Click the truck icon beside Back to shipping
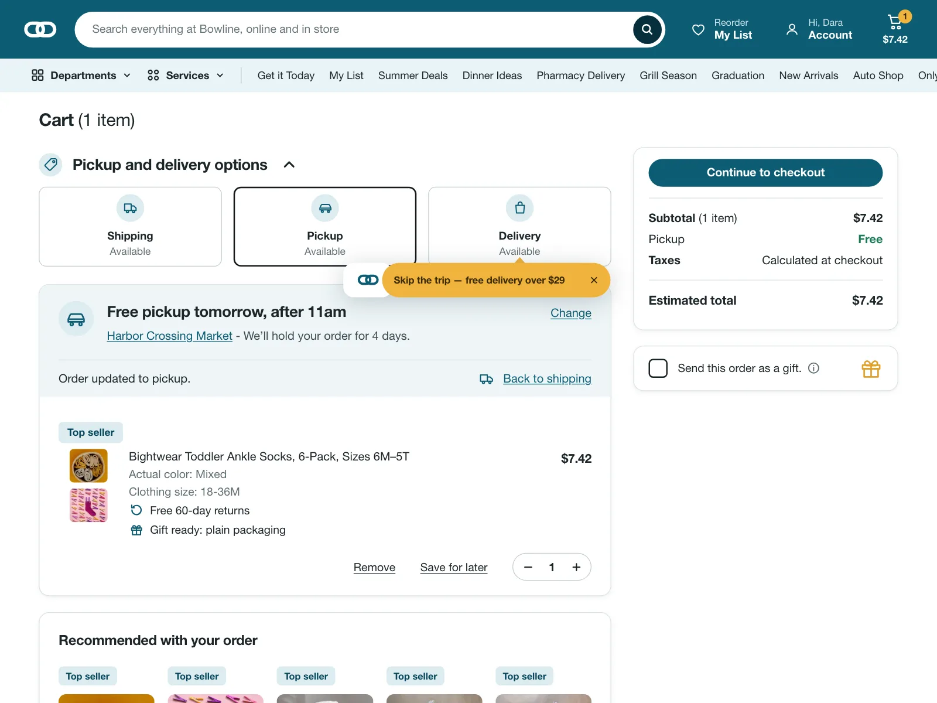Viewport: 937px width, 703px height. 486,379
